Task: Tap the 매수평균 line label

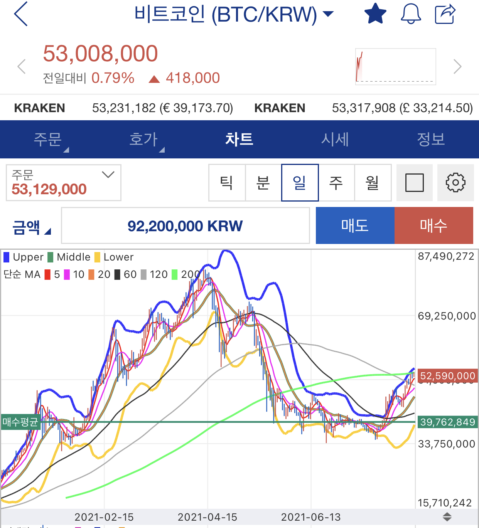Action: point(20,422)
